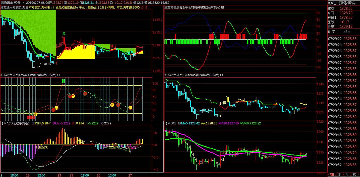
Task: Click the green 卖 sell signal marker
Action: point(64,34)
